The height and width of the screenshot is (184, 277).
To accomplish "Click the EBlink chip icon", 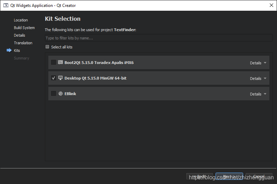I will point(60,93).
